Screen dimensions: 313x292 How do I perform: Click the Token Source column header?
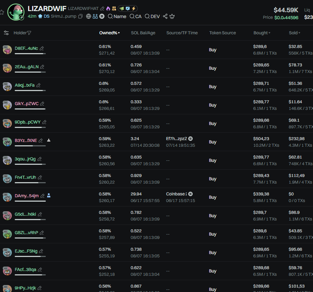click(223, 33)
